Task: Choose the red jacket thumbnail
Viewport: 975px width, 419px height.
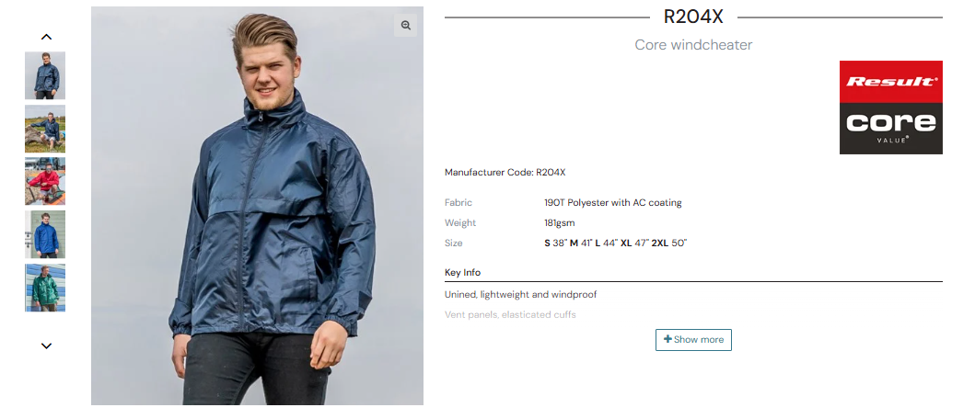Action: click(45, 181)
